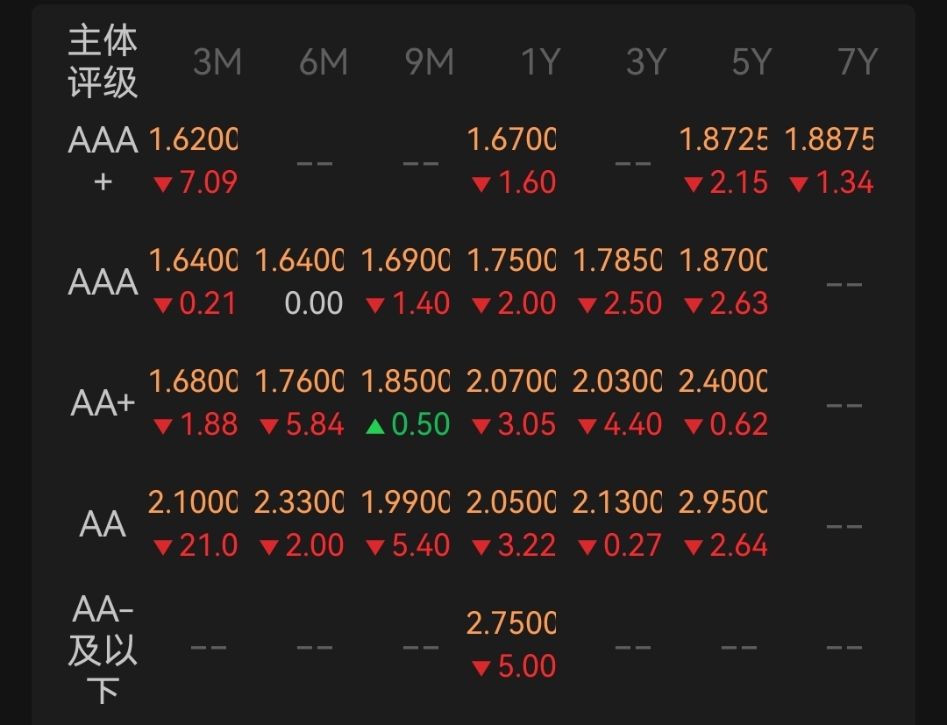Select the 1Y tenor column header
Image resolution: width=947 pixels, height=725 pixels.
tap(540, 61)
